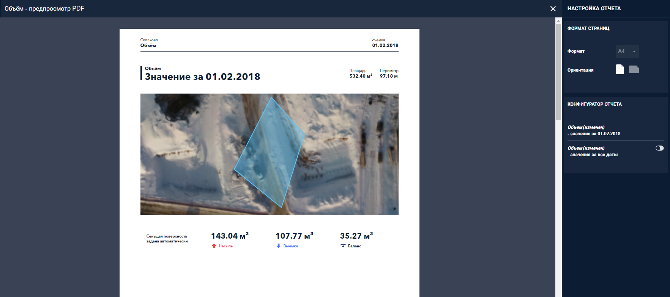Screen dimensions: 670x297
Task: Click the red Насыпь up-arrow icon
Action: pos(214,246)
